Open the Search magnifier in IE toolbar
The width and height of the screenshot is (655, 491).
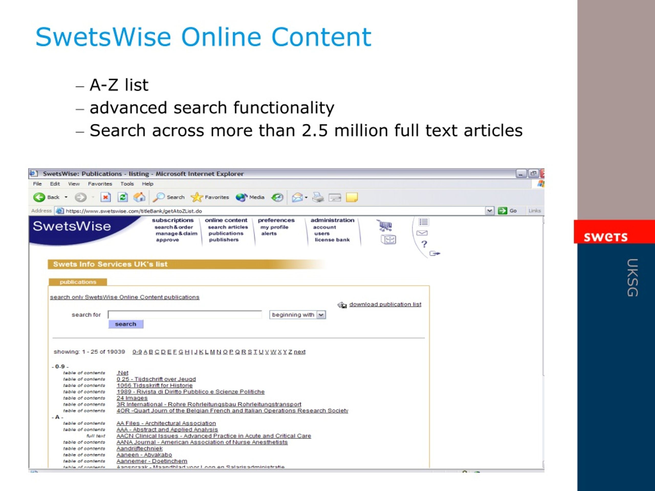[x=169, y=197]
